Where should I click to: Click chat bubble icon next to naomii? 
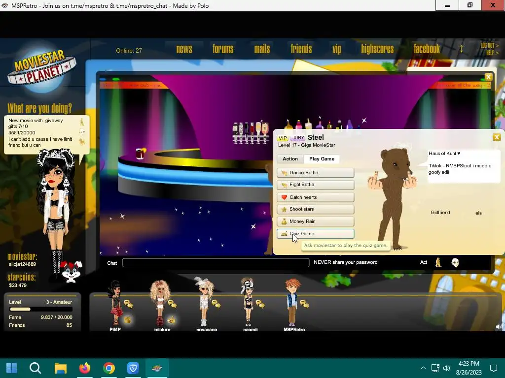click(x=260, y=304)
